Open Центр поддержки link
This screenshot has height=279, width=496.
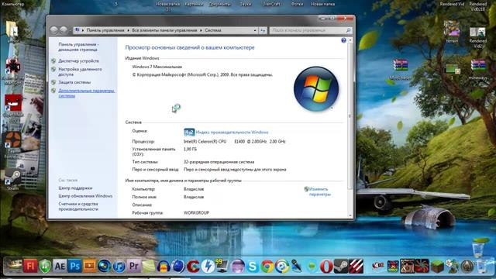[x=75, y=188]
